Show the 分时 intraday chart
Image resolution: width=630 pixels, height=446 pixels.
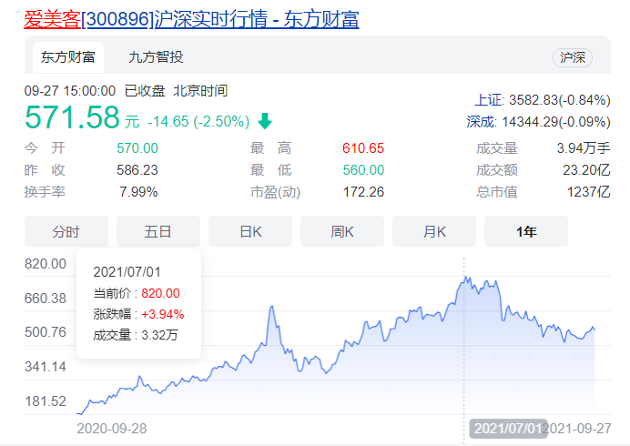point(66,231)
